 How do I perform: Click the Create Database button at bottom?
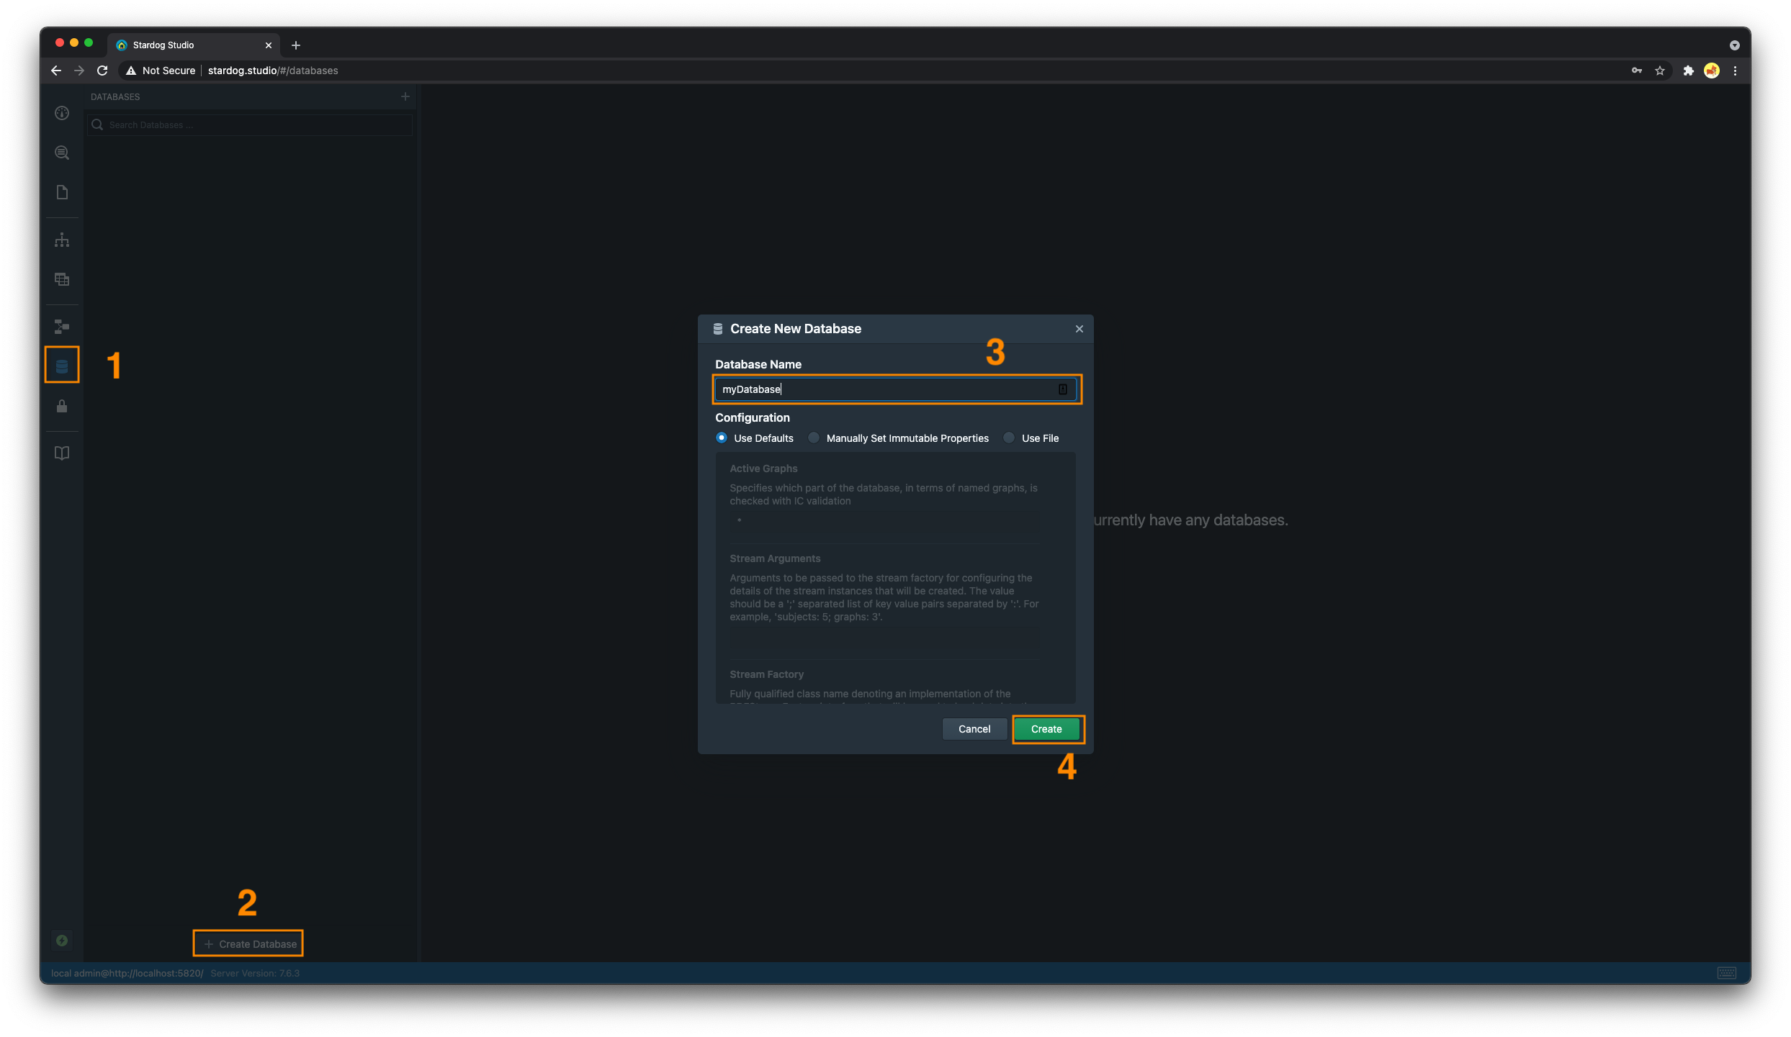click(248, 943)
